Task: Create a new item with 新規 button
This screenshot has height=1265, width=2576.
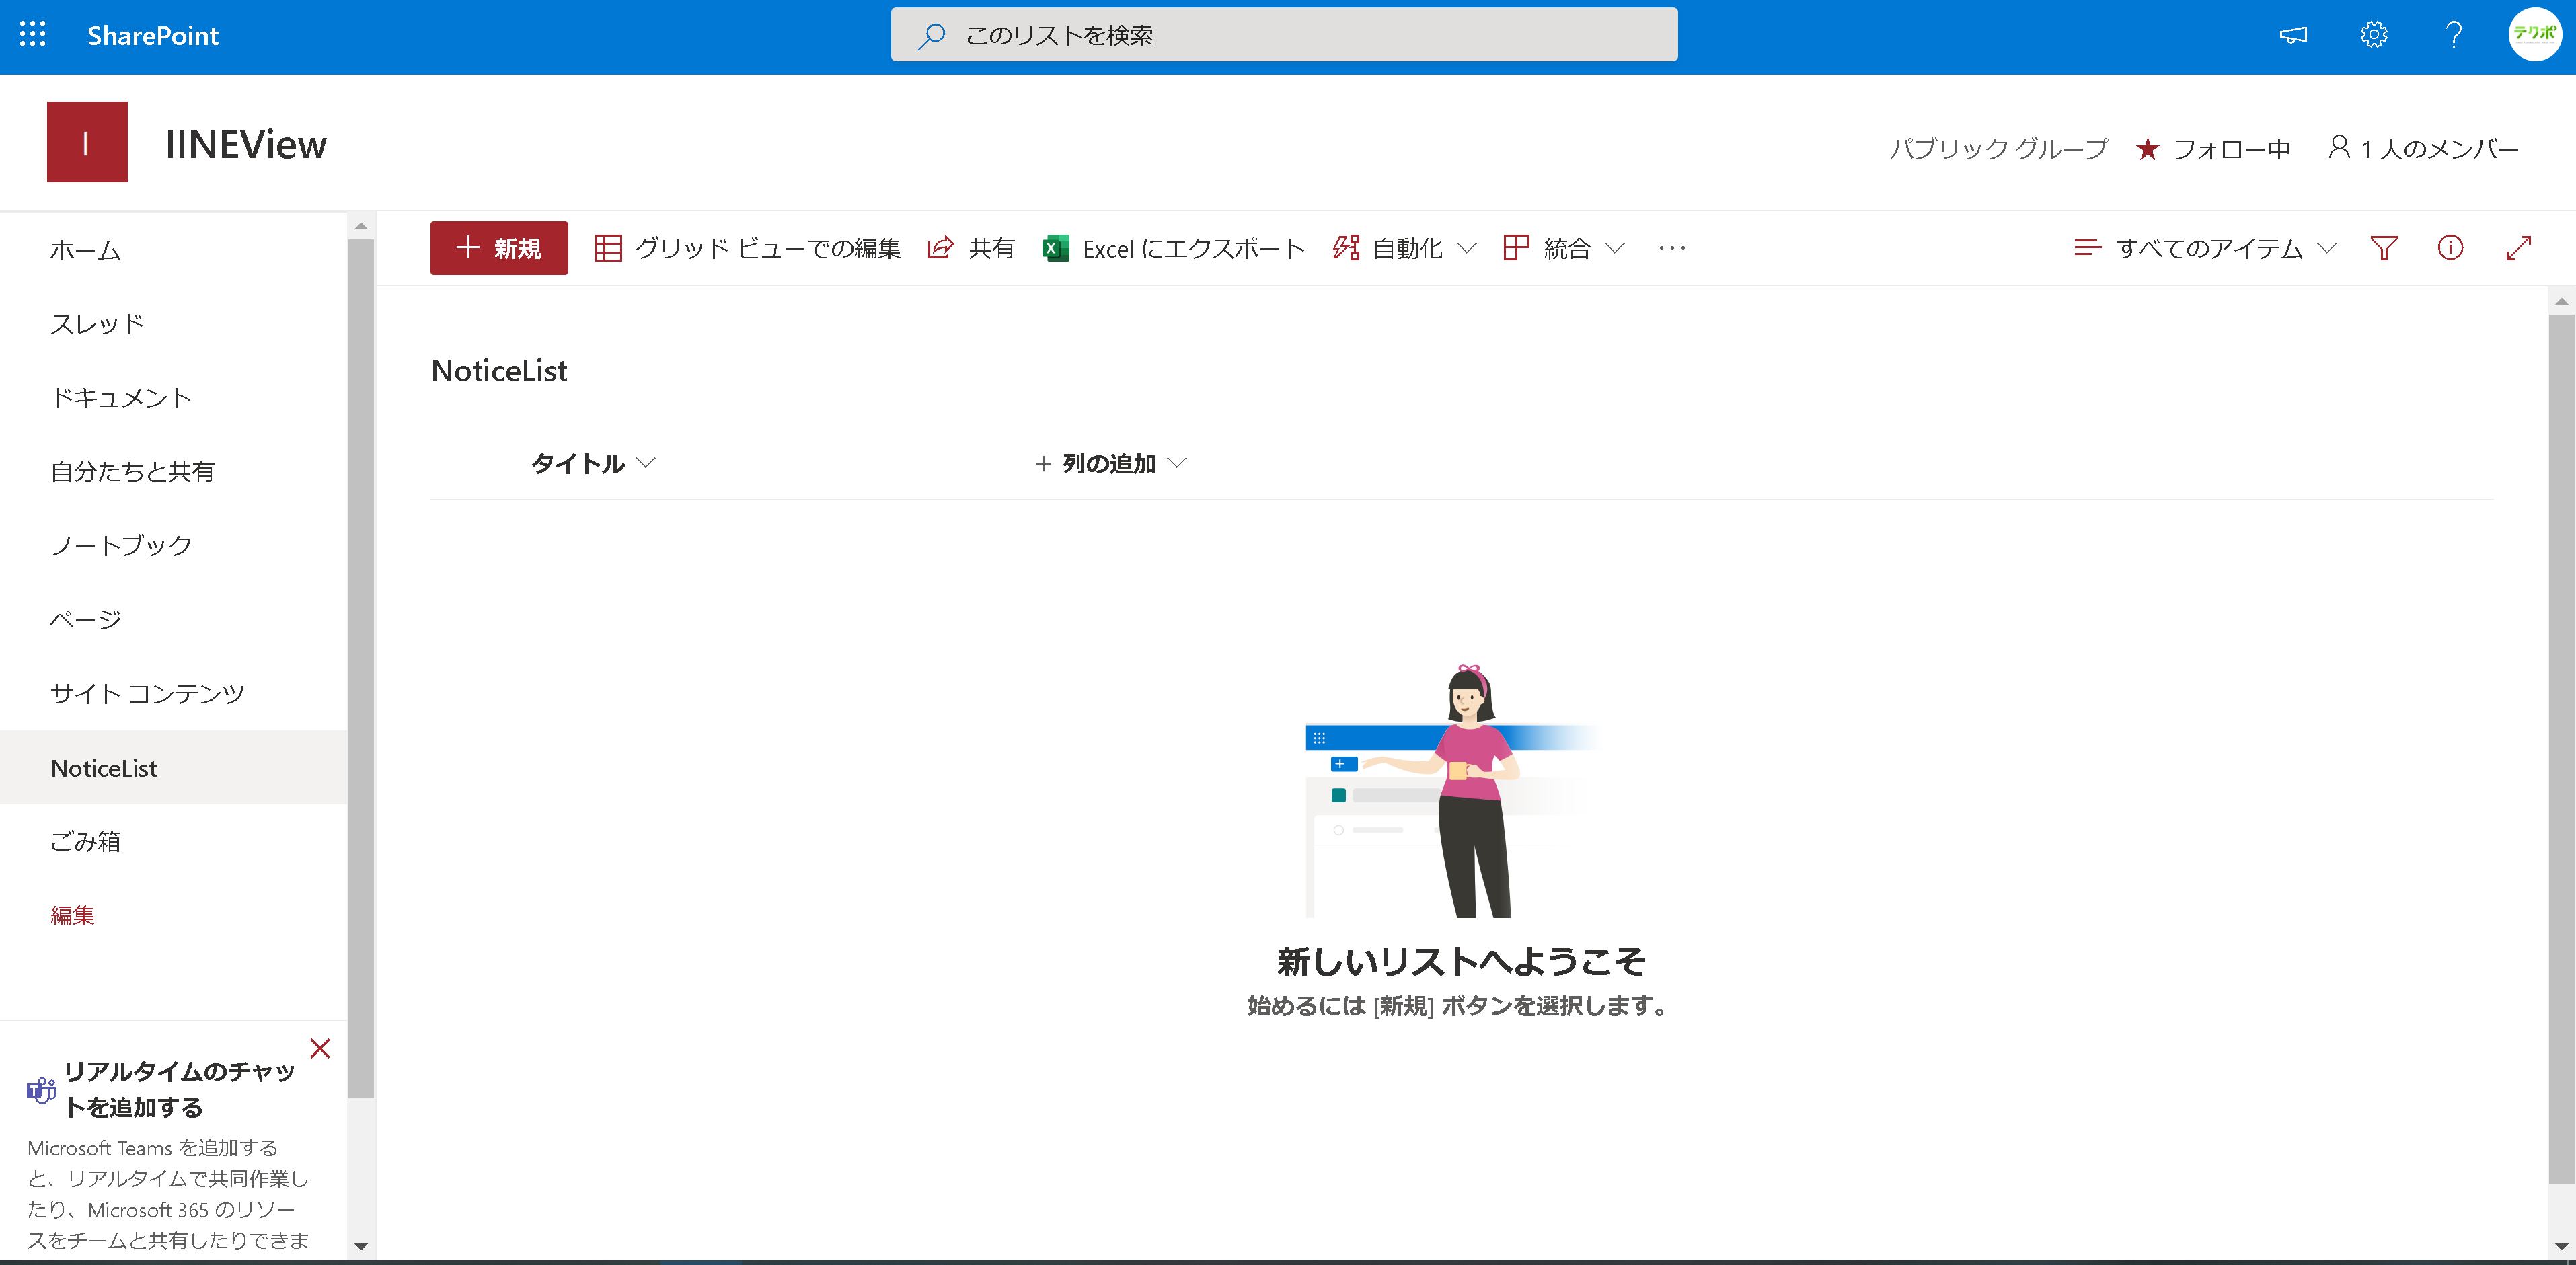Action: (498, 248)
